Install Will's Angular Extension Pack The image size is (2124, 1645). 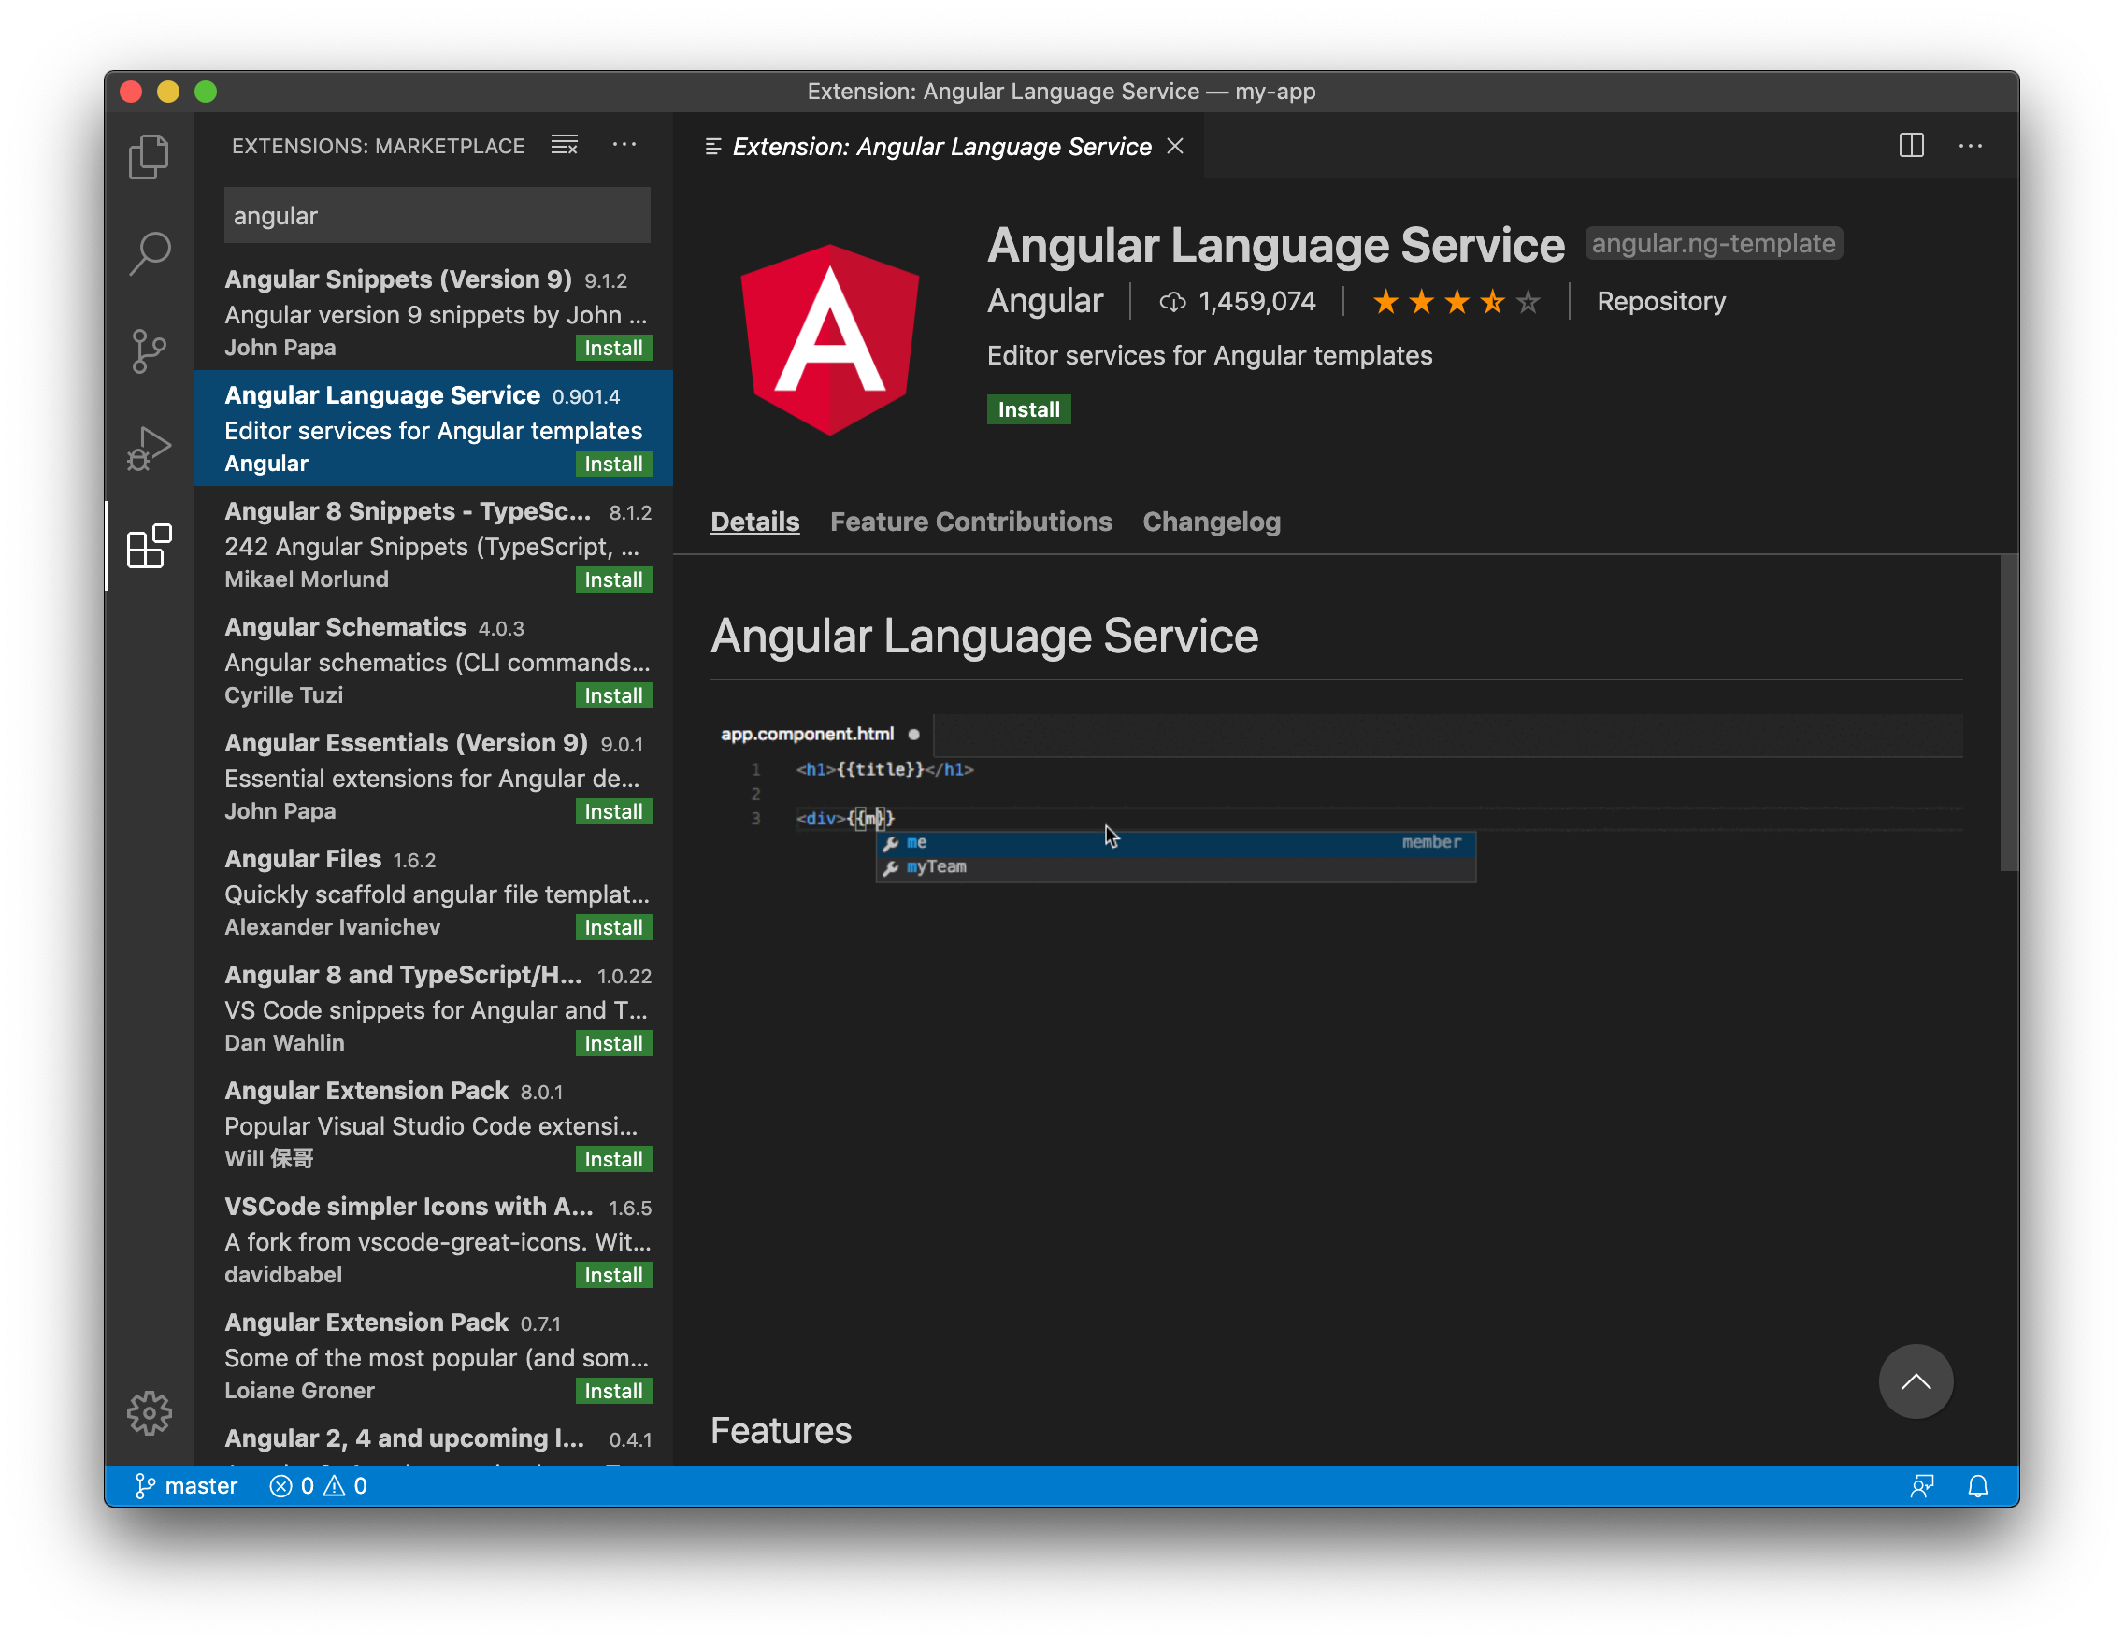(612, 1158)
